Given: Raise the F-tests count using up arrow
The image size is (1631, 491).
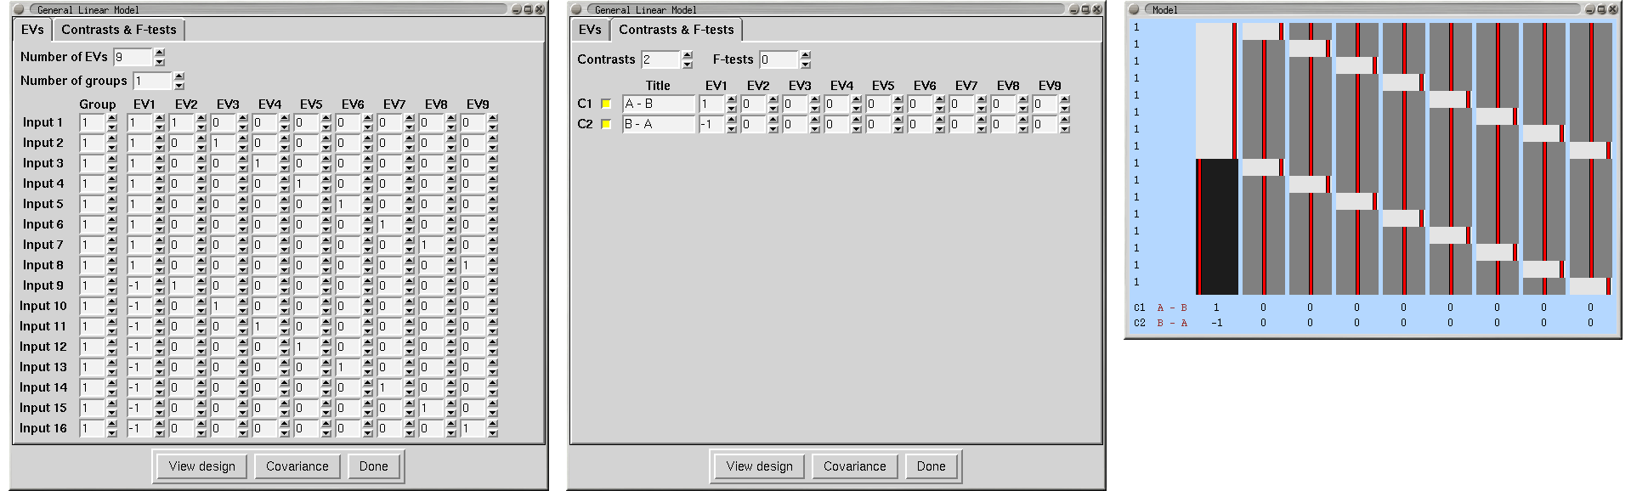Looking at the screenshot, I should pos(806,55).
